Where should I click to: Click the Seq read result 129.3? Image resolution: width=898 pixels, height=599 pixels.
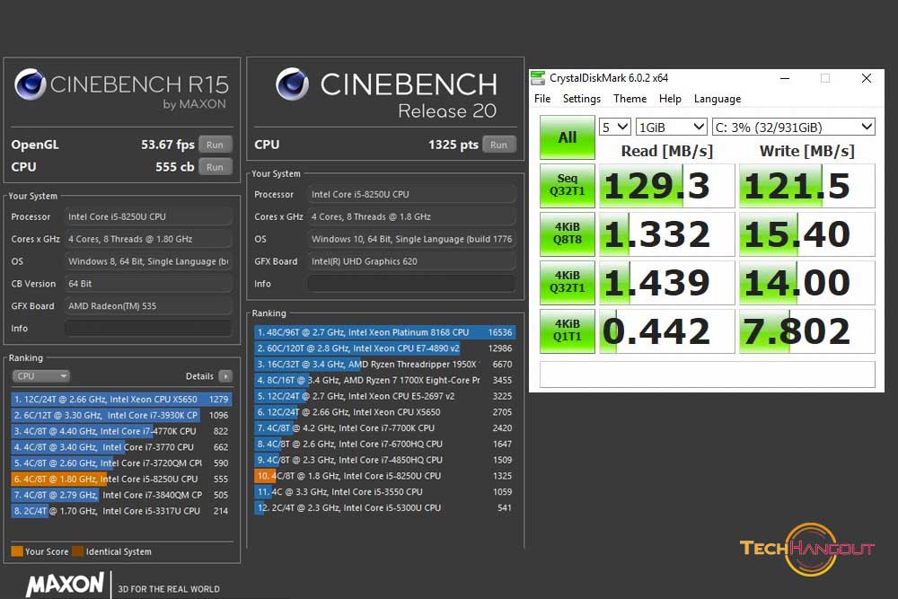pos(666,186)
